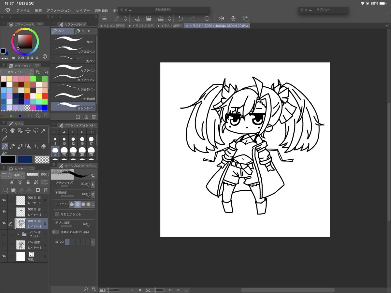
Task: Open the command bar hamburger menu
Action: 105,19
